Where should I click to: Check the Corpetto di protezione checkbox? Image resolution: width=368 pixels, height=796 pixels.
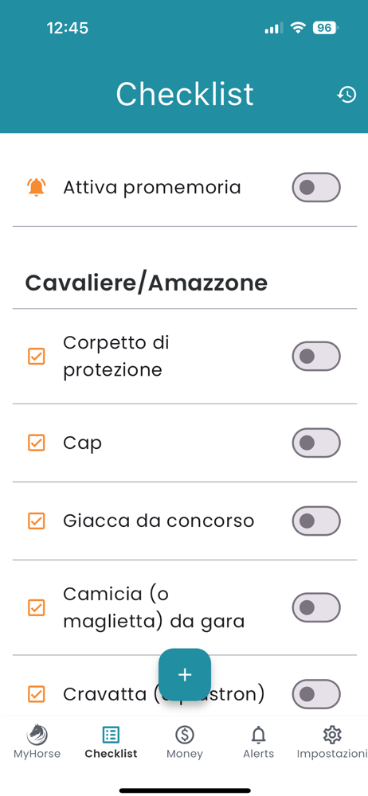tap(36, 357)
